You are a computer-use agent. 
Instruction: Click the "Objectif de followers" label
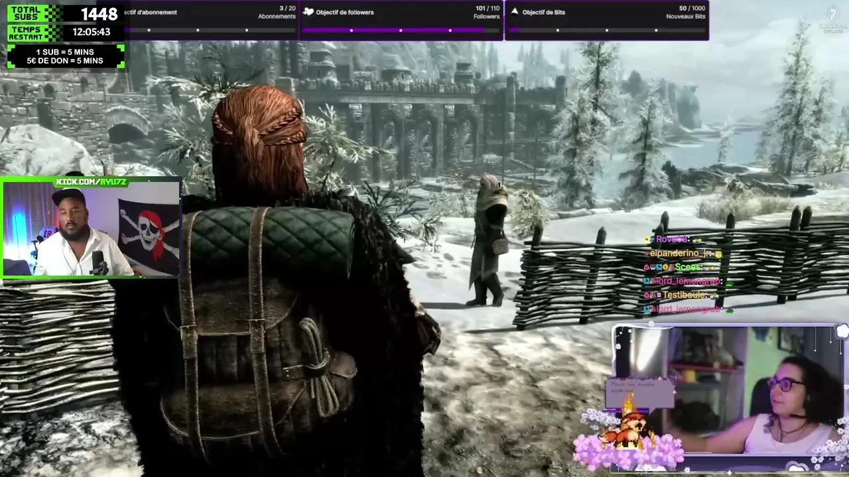[344, 12]
